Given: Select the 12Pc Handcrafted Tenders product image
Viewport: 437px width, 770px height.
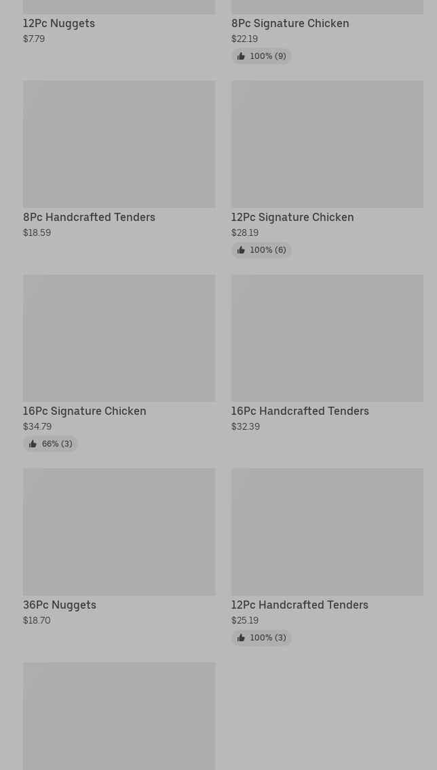Looking at the screenshot, I should (x=327, y=532).
